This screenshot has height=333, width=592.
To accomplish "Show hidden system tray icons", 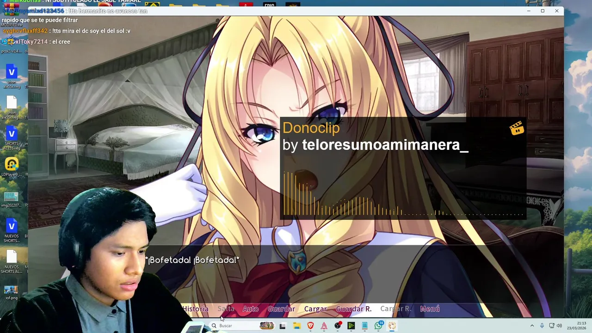I will (532, 326).
